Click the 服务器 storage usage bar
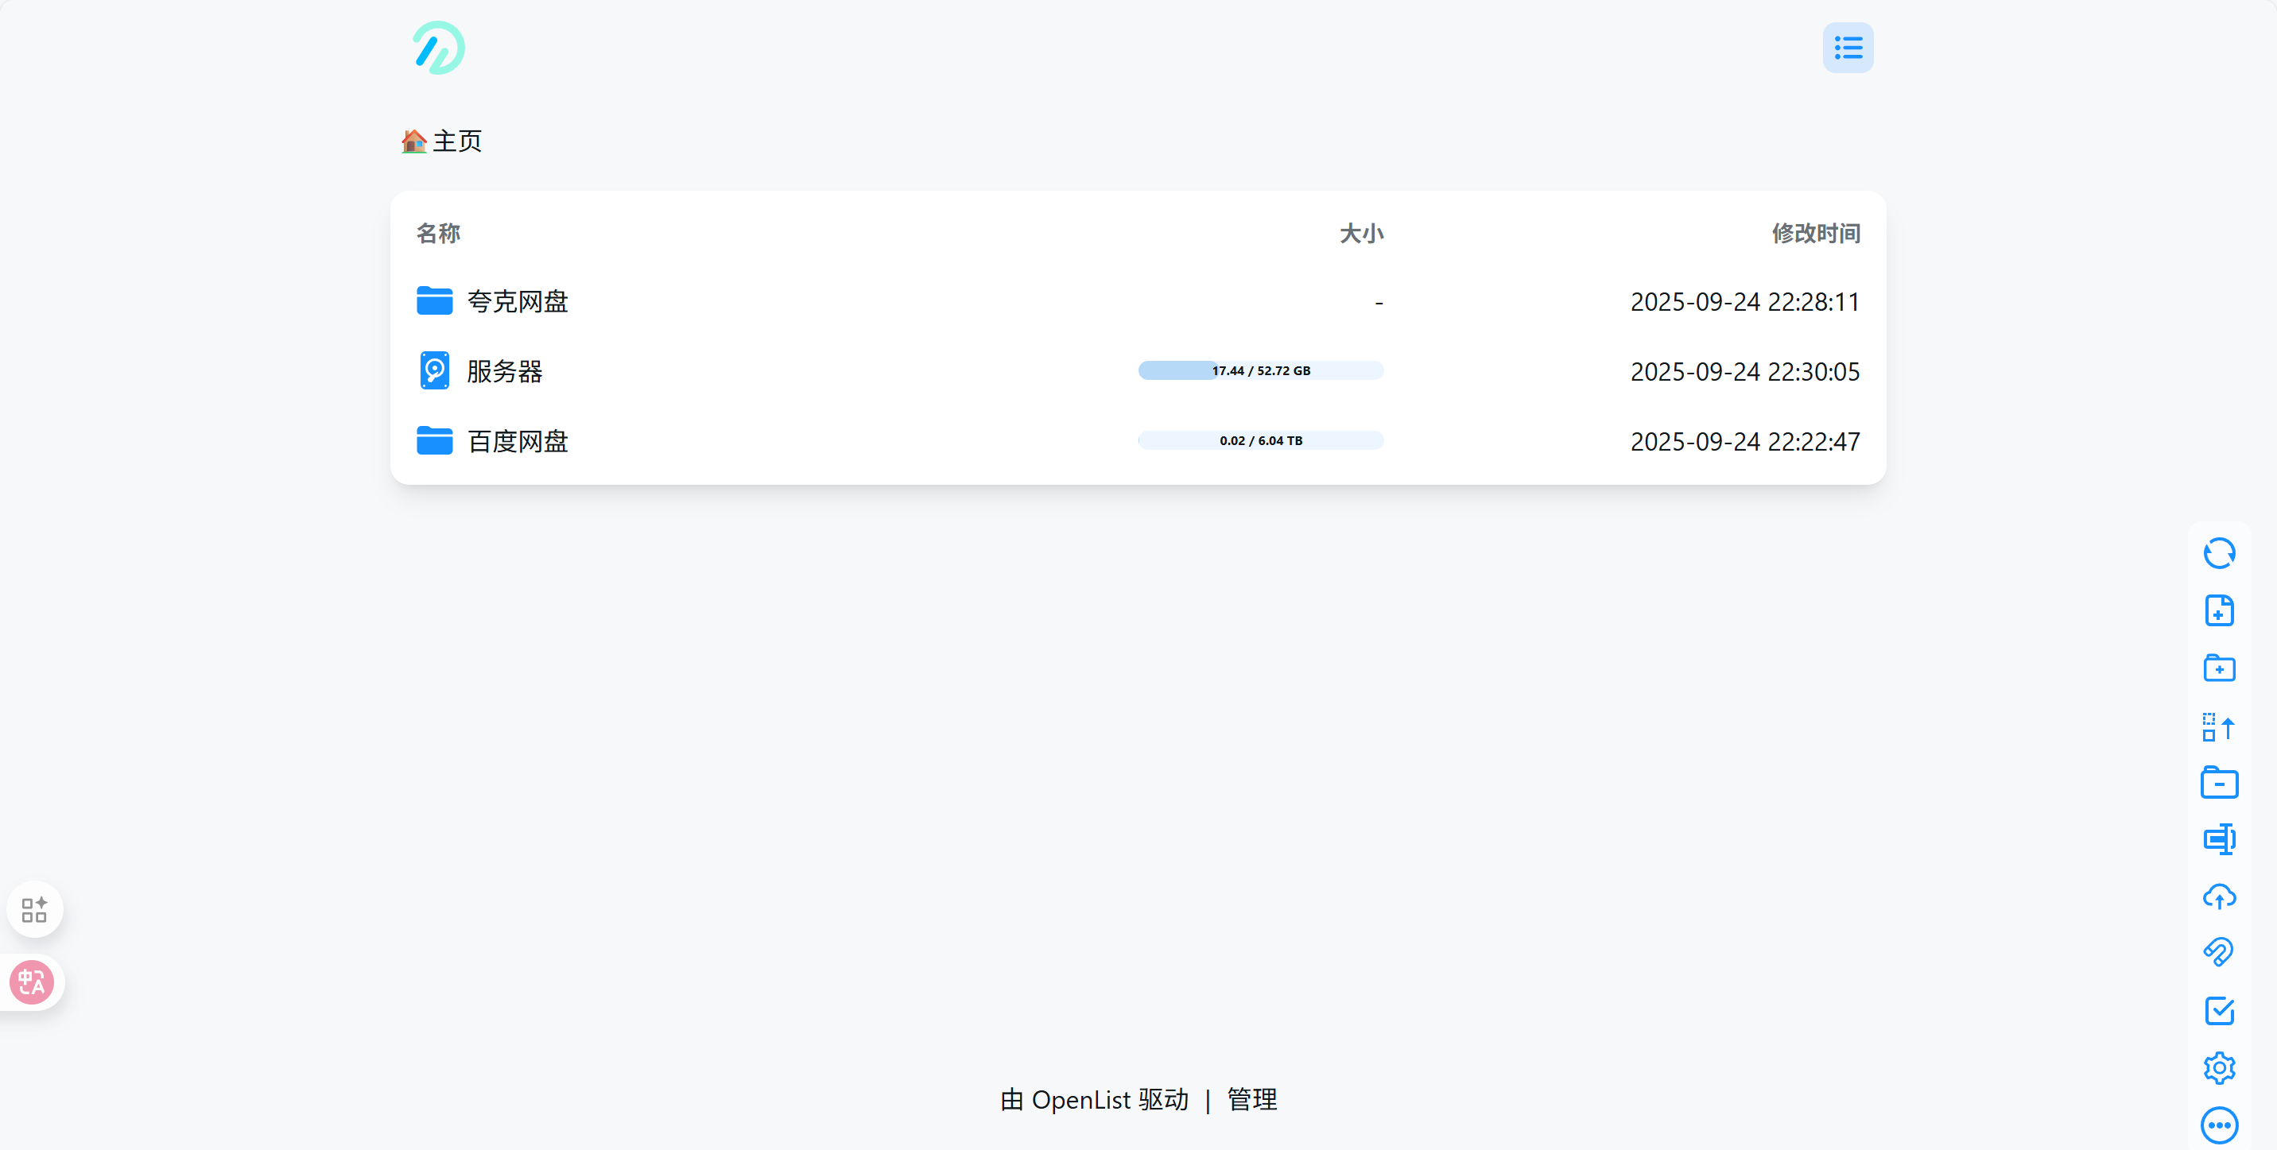Screen dimensions: 2277x1150 tap(1260, 370)
